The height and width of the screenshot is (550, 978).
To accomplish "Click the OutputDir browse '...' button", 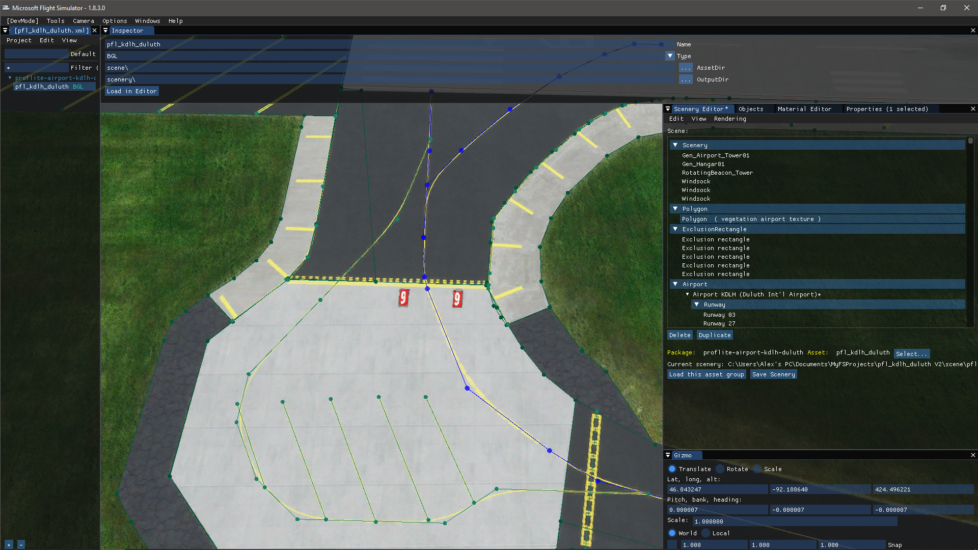I will click(x=686, y=79).
